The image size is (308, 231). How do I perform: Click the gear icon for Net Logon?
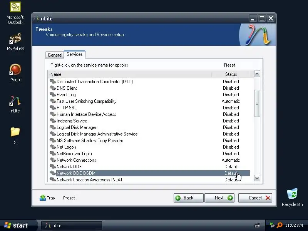[x=53, y=147]
